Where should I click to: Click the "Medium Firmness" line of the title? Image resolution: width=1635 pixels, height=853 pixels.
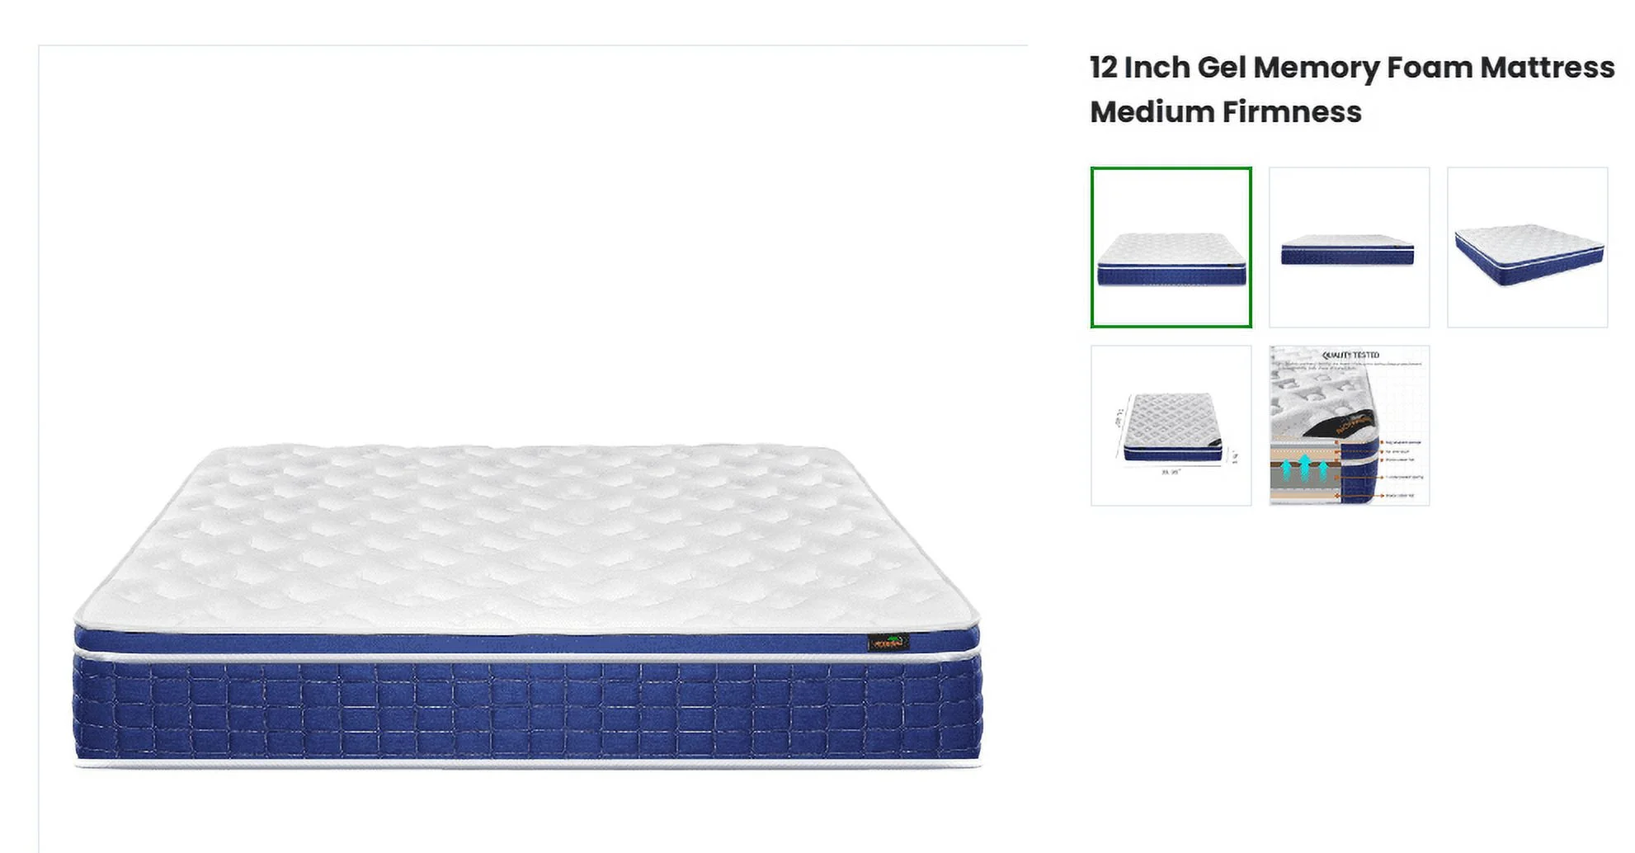pyautogui.click(x=1225, y=112)
